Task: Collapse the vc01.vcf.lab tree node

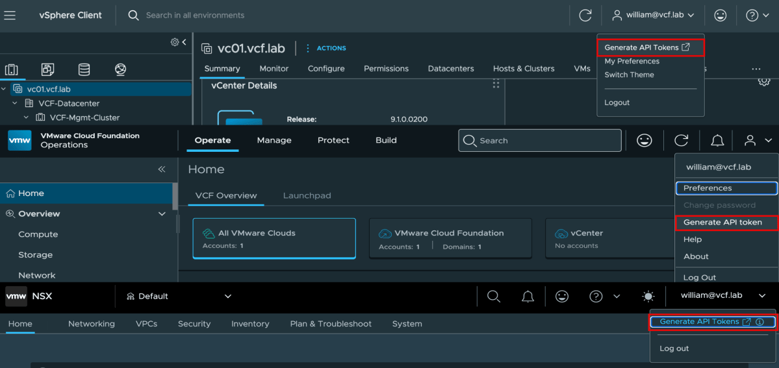Action: tap(5, 90)
